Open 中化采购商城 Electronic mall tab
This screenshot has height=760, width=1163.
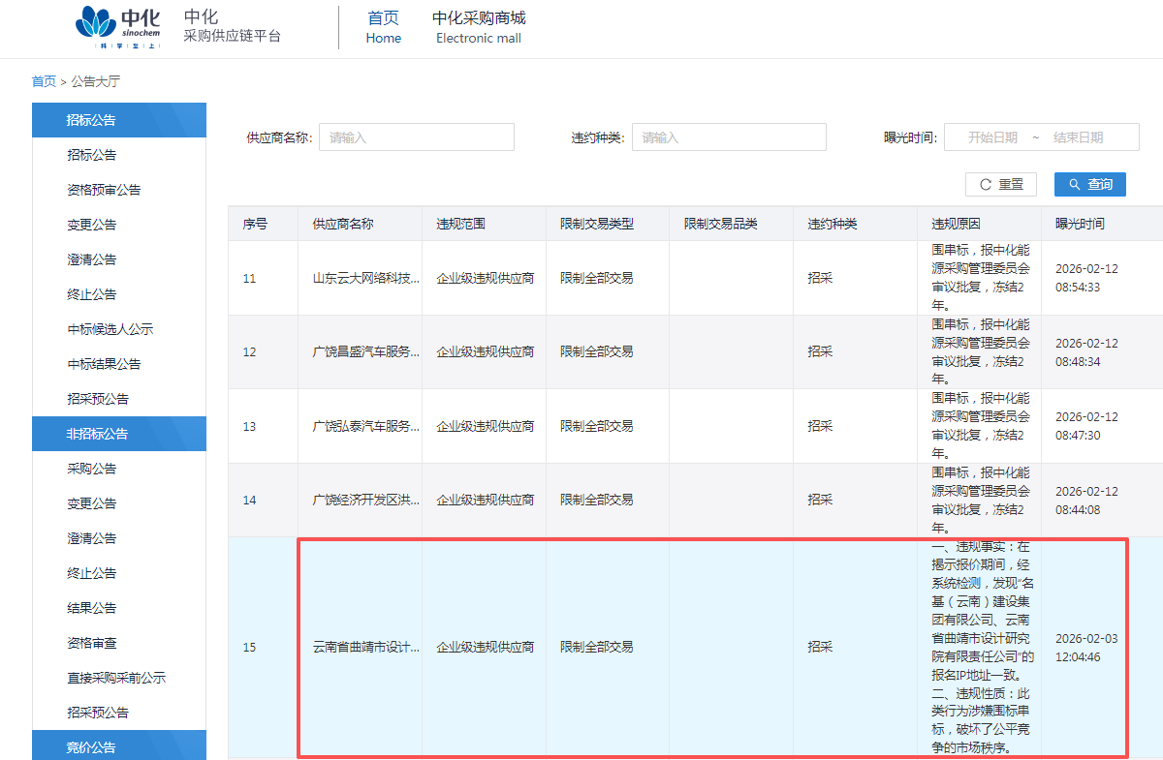click(x=479, y=27)
